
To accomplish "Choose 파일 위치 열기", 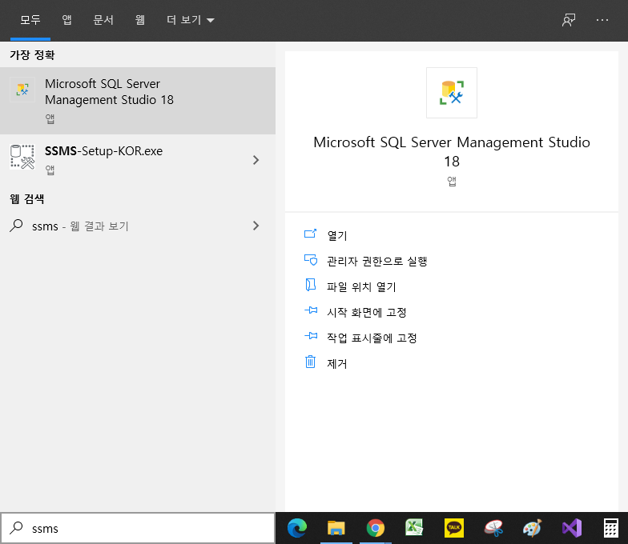I will 361,286.
